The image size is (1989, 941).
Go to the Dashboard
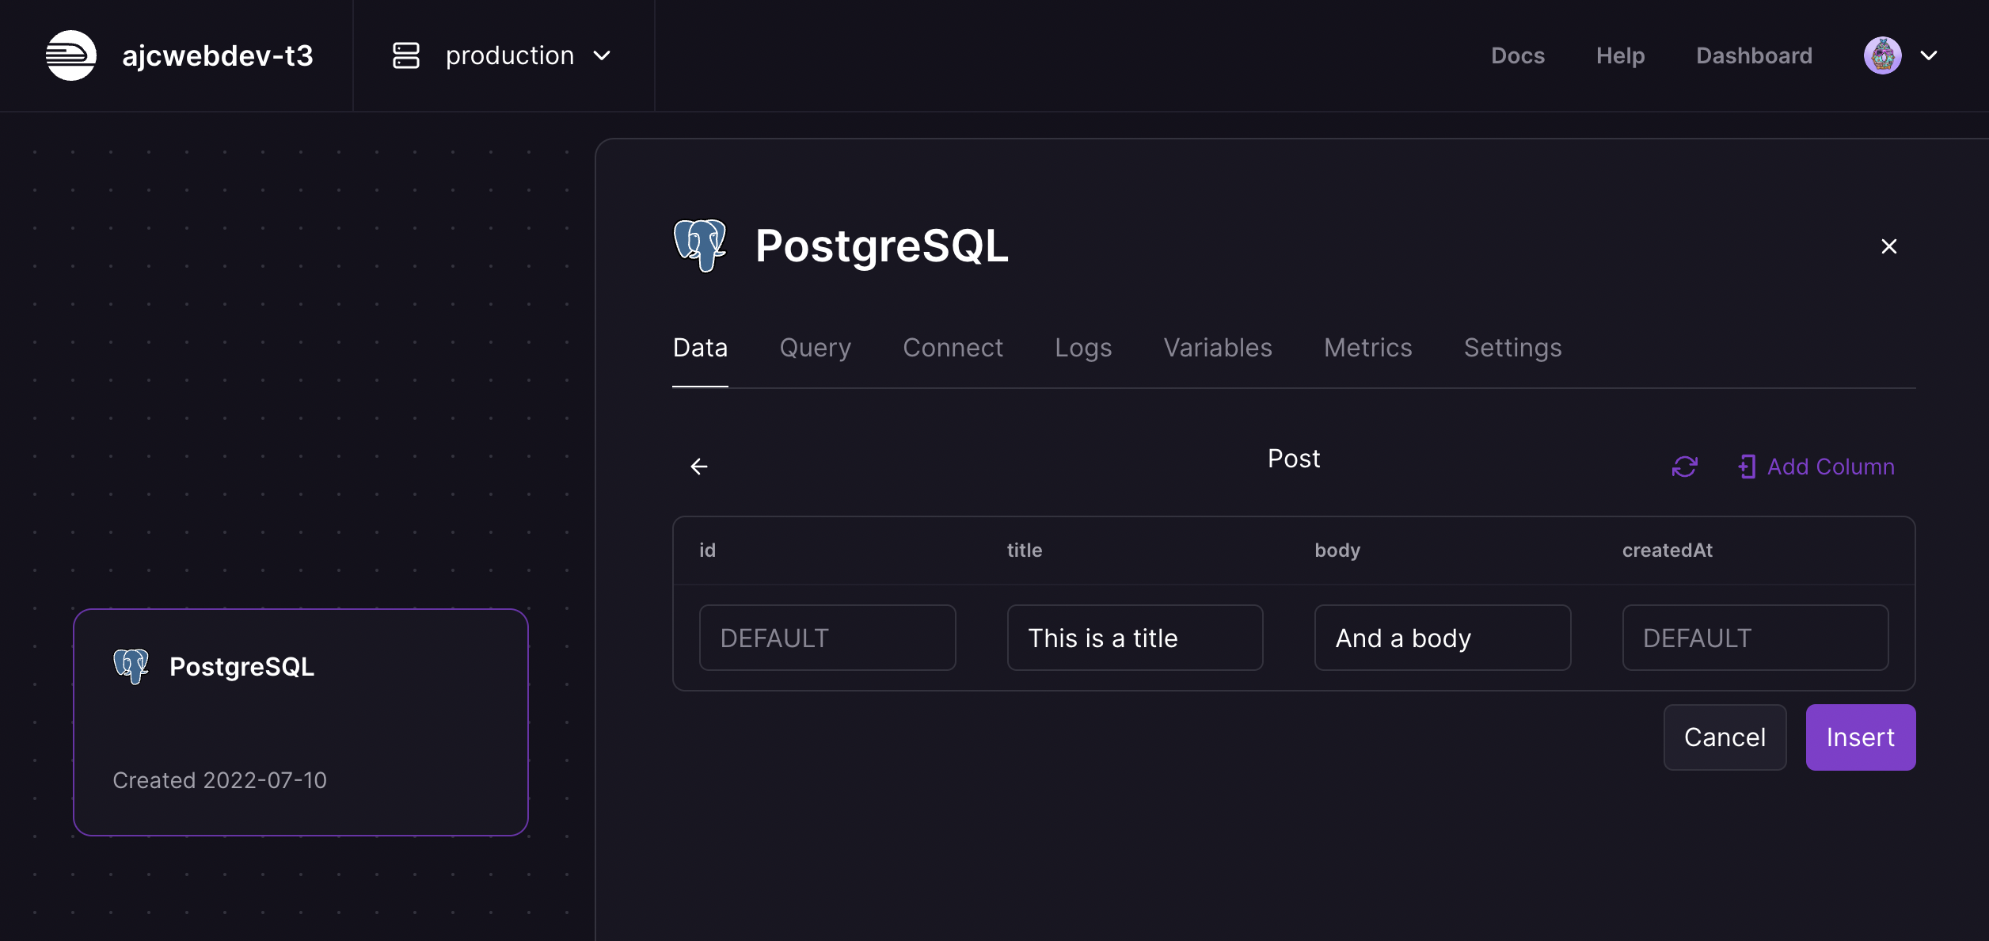pos(1754,55)
